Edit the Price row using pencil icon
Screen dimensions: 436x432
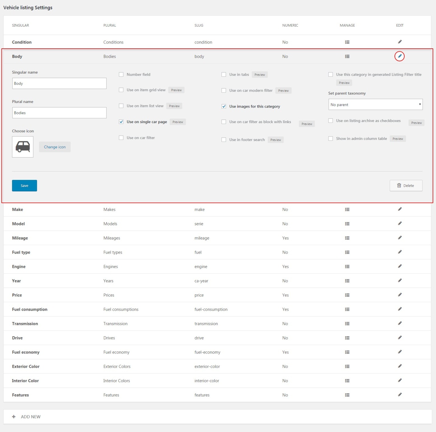[x=400, y=295]
